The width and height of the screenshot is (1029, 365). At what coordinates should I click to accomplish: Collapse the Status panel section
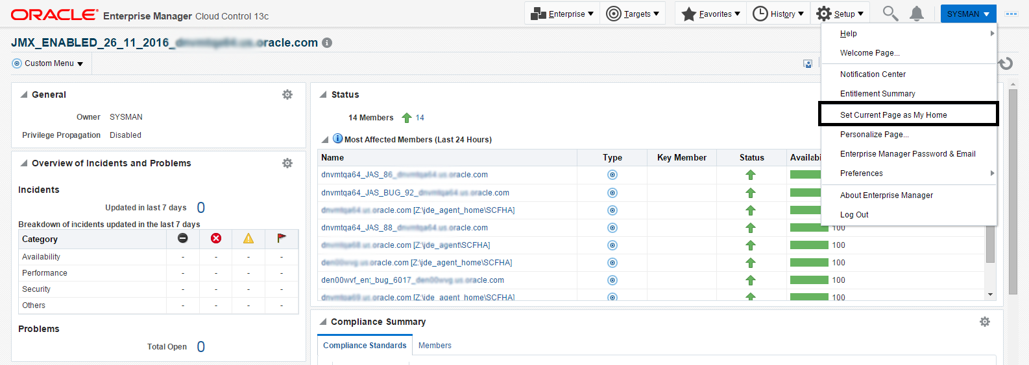(323, 94)
